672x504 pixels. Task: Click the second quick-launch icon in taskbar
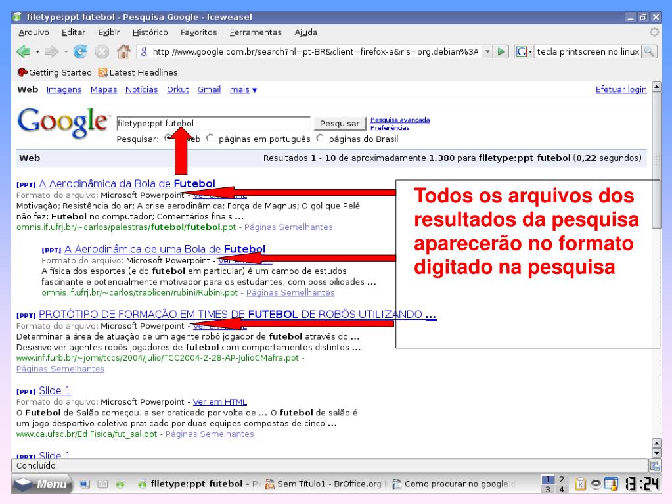pyautogui.click(x=103, y=484)
